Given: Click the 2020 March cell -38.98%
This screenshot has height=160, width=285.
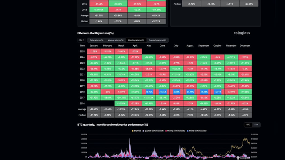Looking at the screenshot, I should [121, 80].
